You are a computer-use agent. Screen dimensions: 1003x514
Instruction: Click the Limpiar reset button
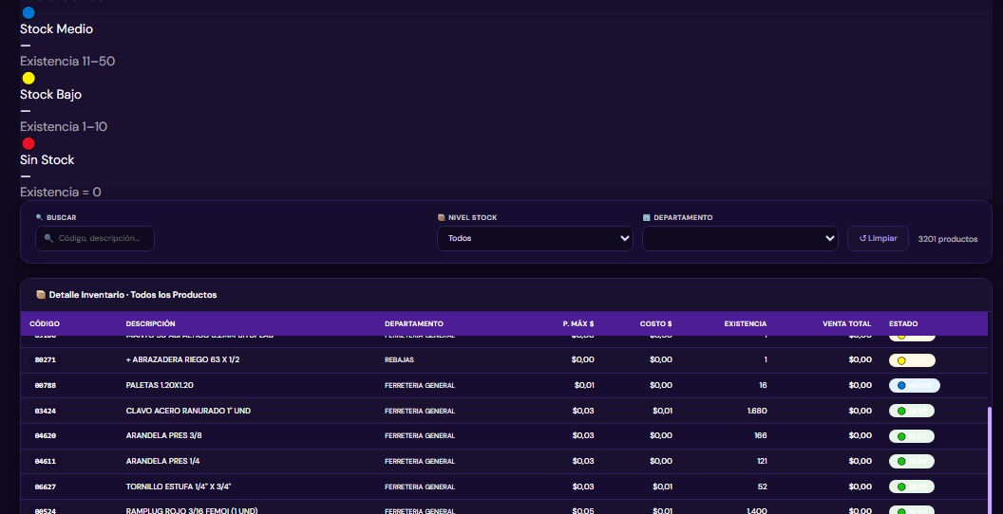pyautogui.click(x=878, y=238)
